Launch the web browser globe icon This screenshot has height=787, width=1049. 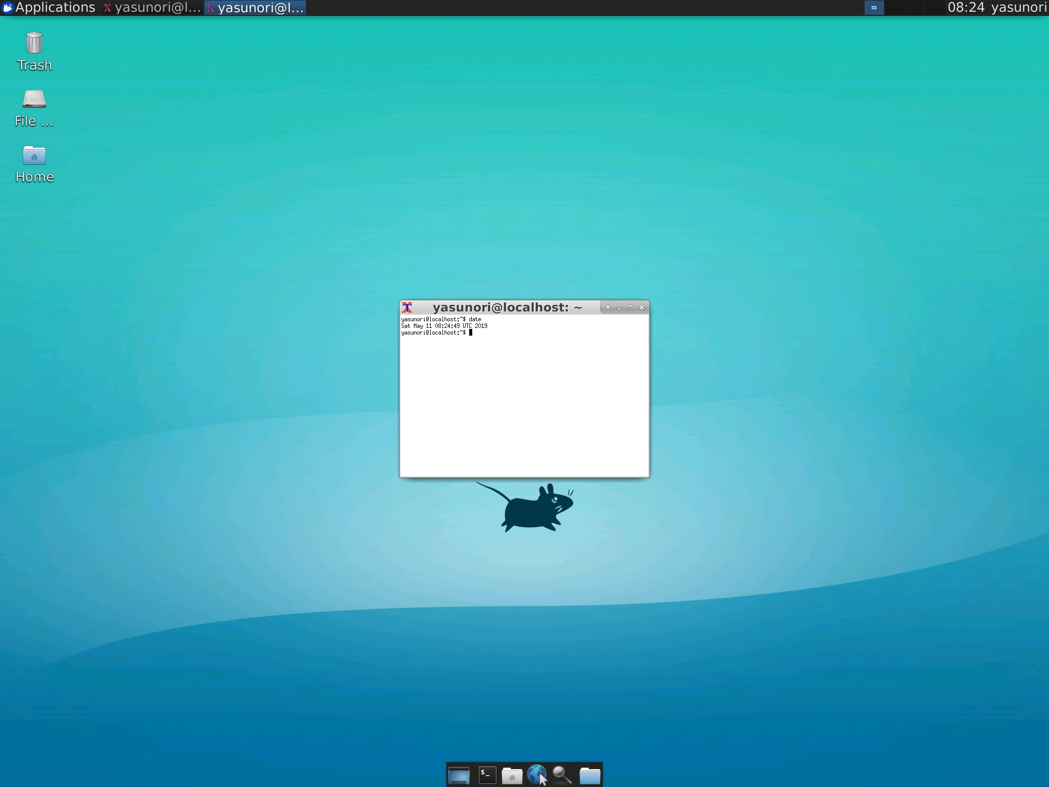(x=538, y=775)
